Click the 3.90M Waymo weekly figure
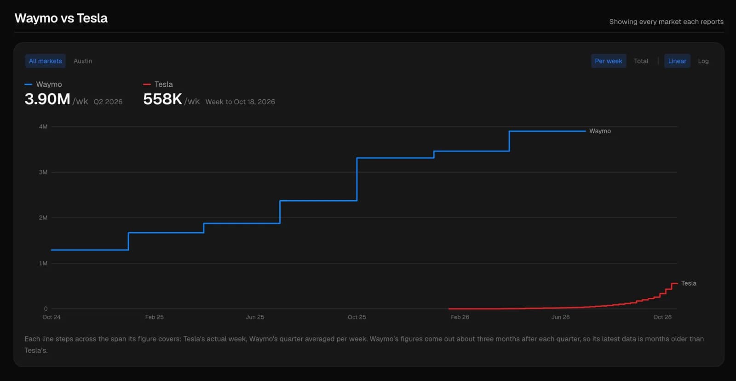This screenshot has width=736, height=381. coord(47,99)
